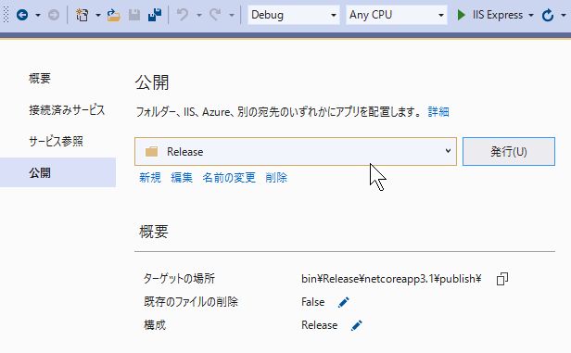Click the Undo arrow icon

point(183,15)
